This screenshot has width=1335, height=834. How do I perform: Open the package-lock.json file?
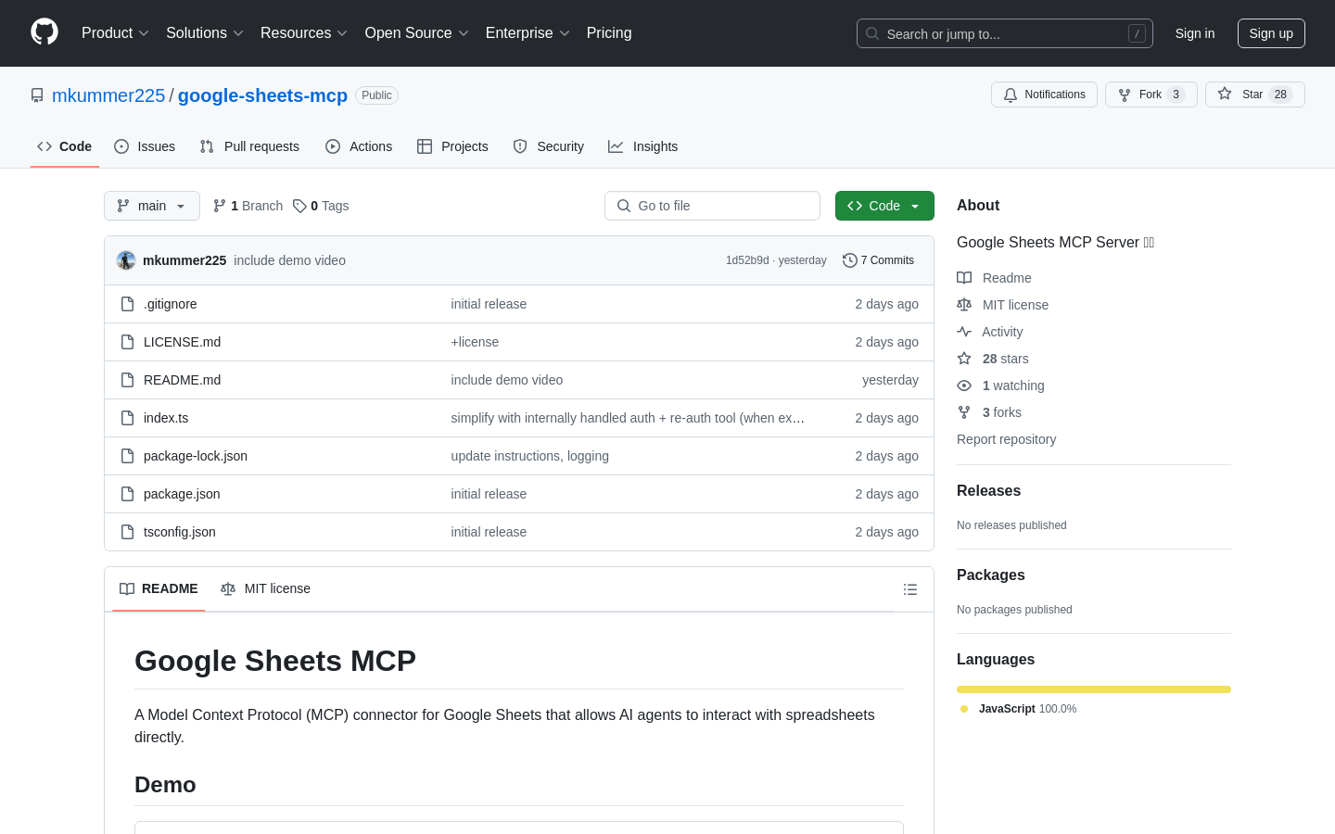(196, 456)
